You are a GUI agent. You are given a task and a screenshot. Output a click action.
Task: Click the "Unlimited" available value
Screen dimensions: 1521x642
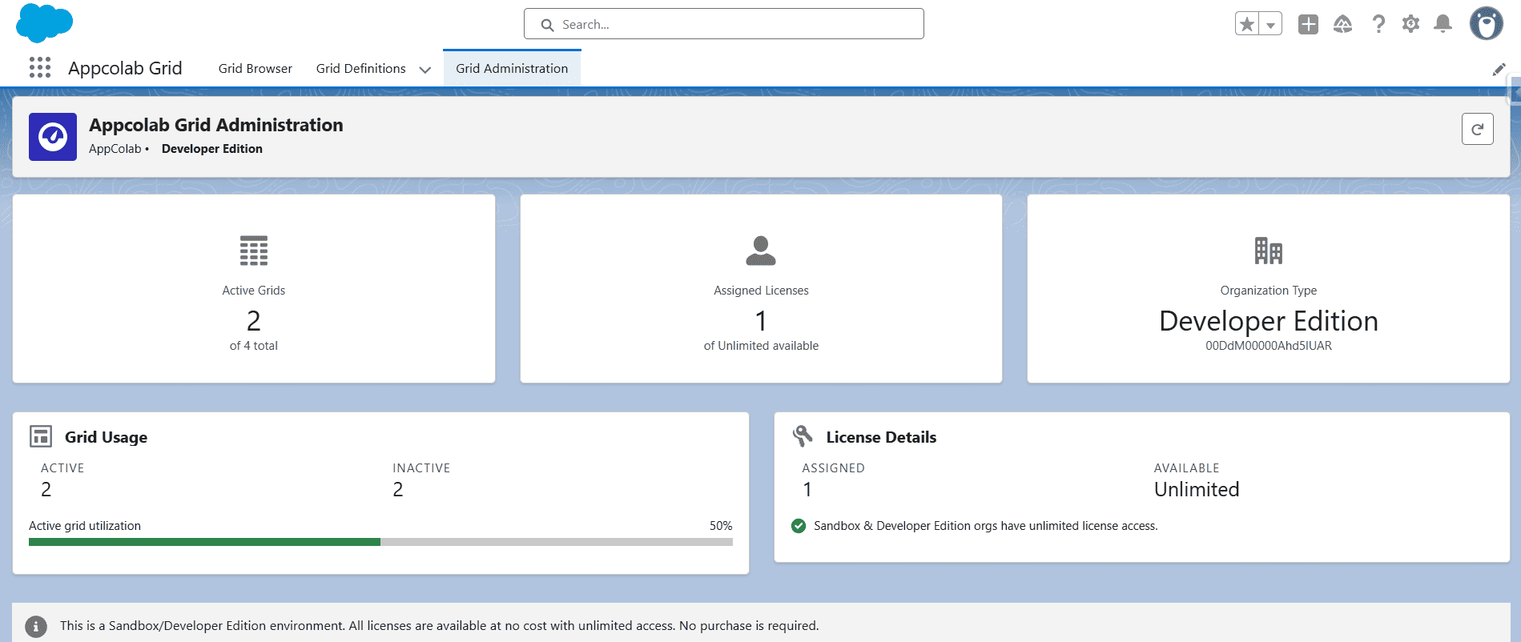point(1197,489)
